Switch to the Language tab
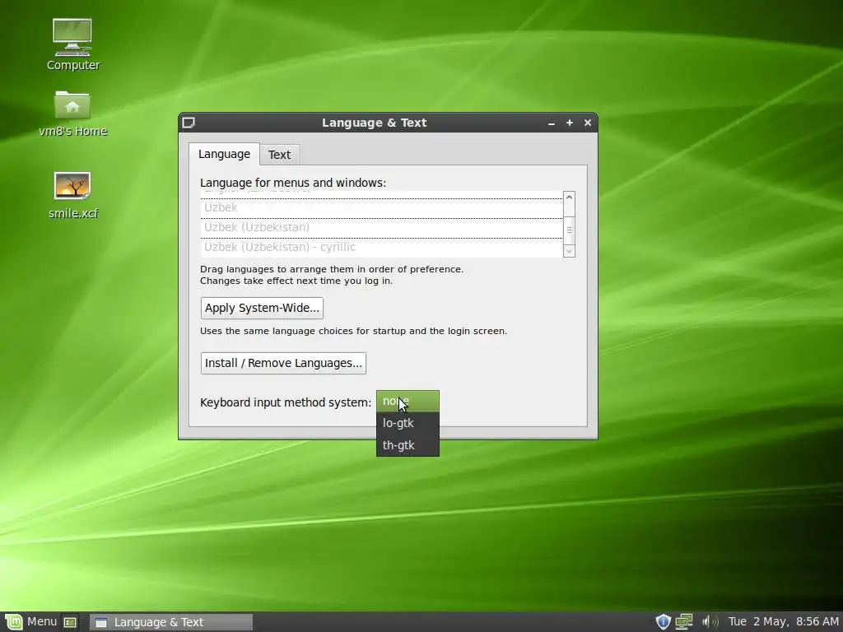 224,154
